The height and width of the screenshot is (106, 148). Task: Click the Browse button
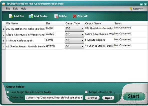[92, 98]
